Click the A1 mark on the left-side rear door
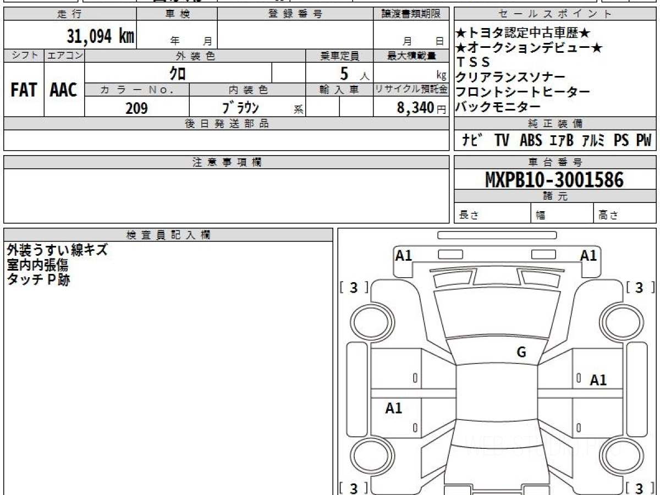 pyautogui.click(x=394, y=408)
